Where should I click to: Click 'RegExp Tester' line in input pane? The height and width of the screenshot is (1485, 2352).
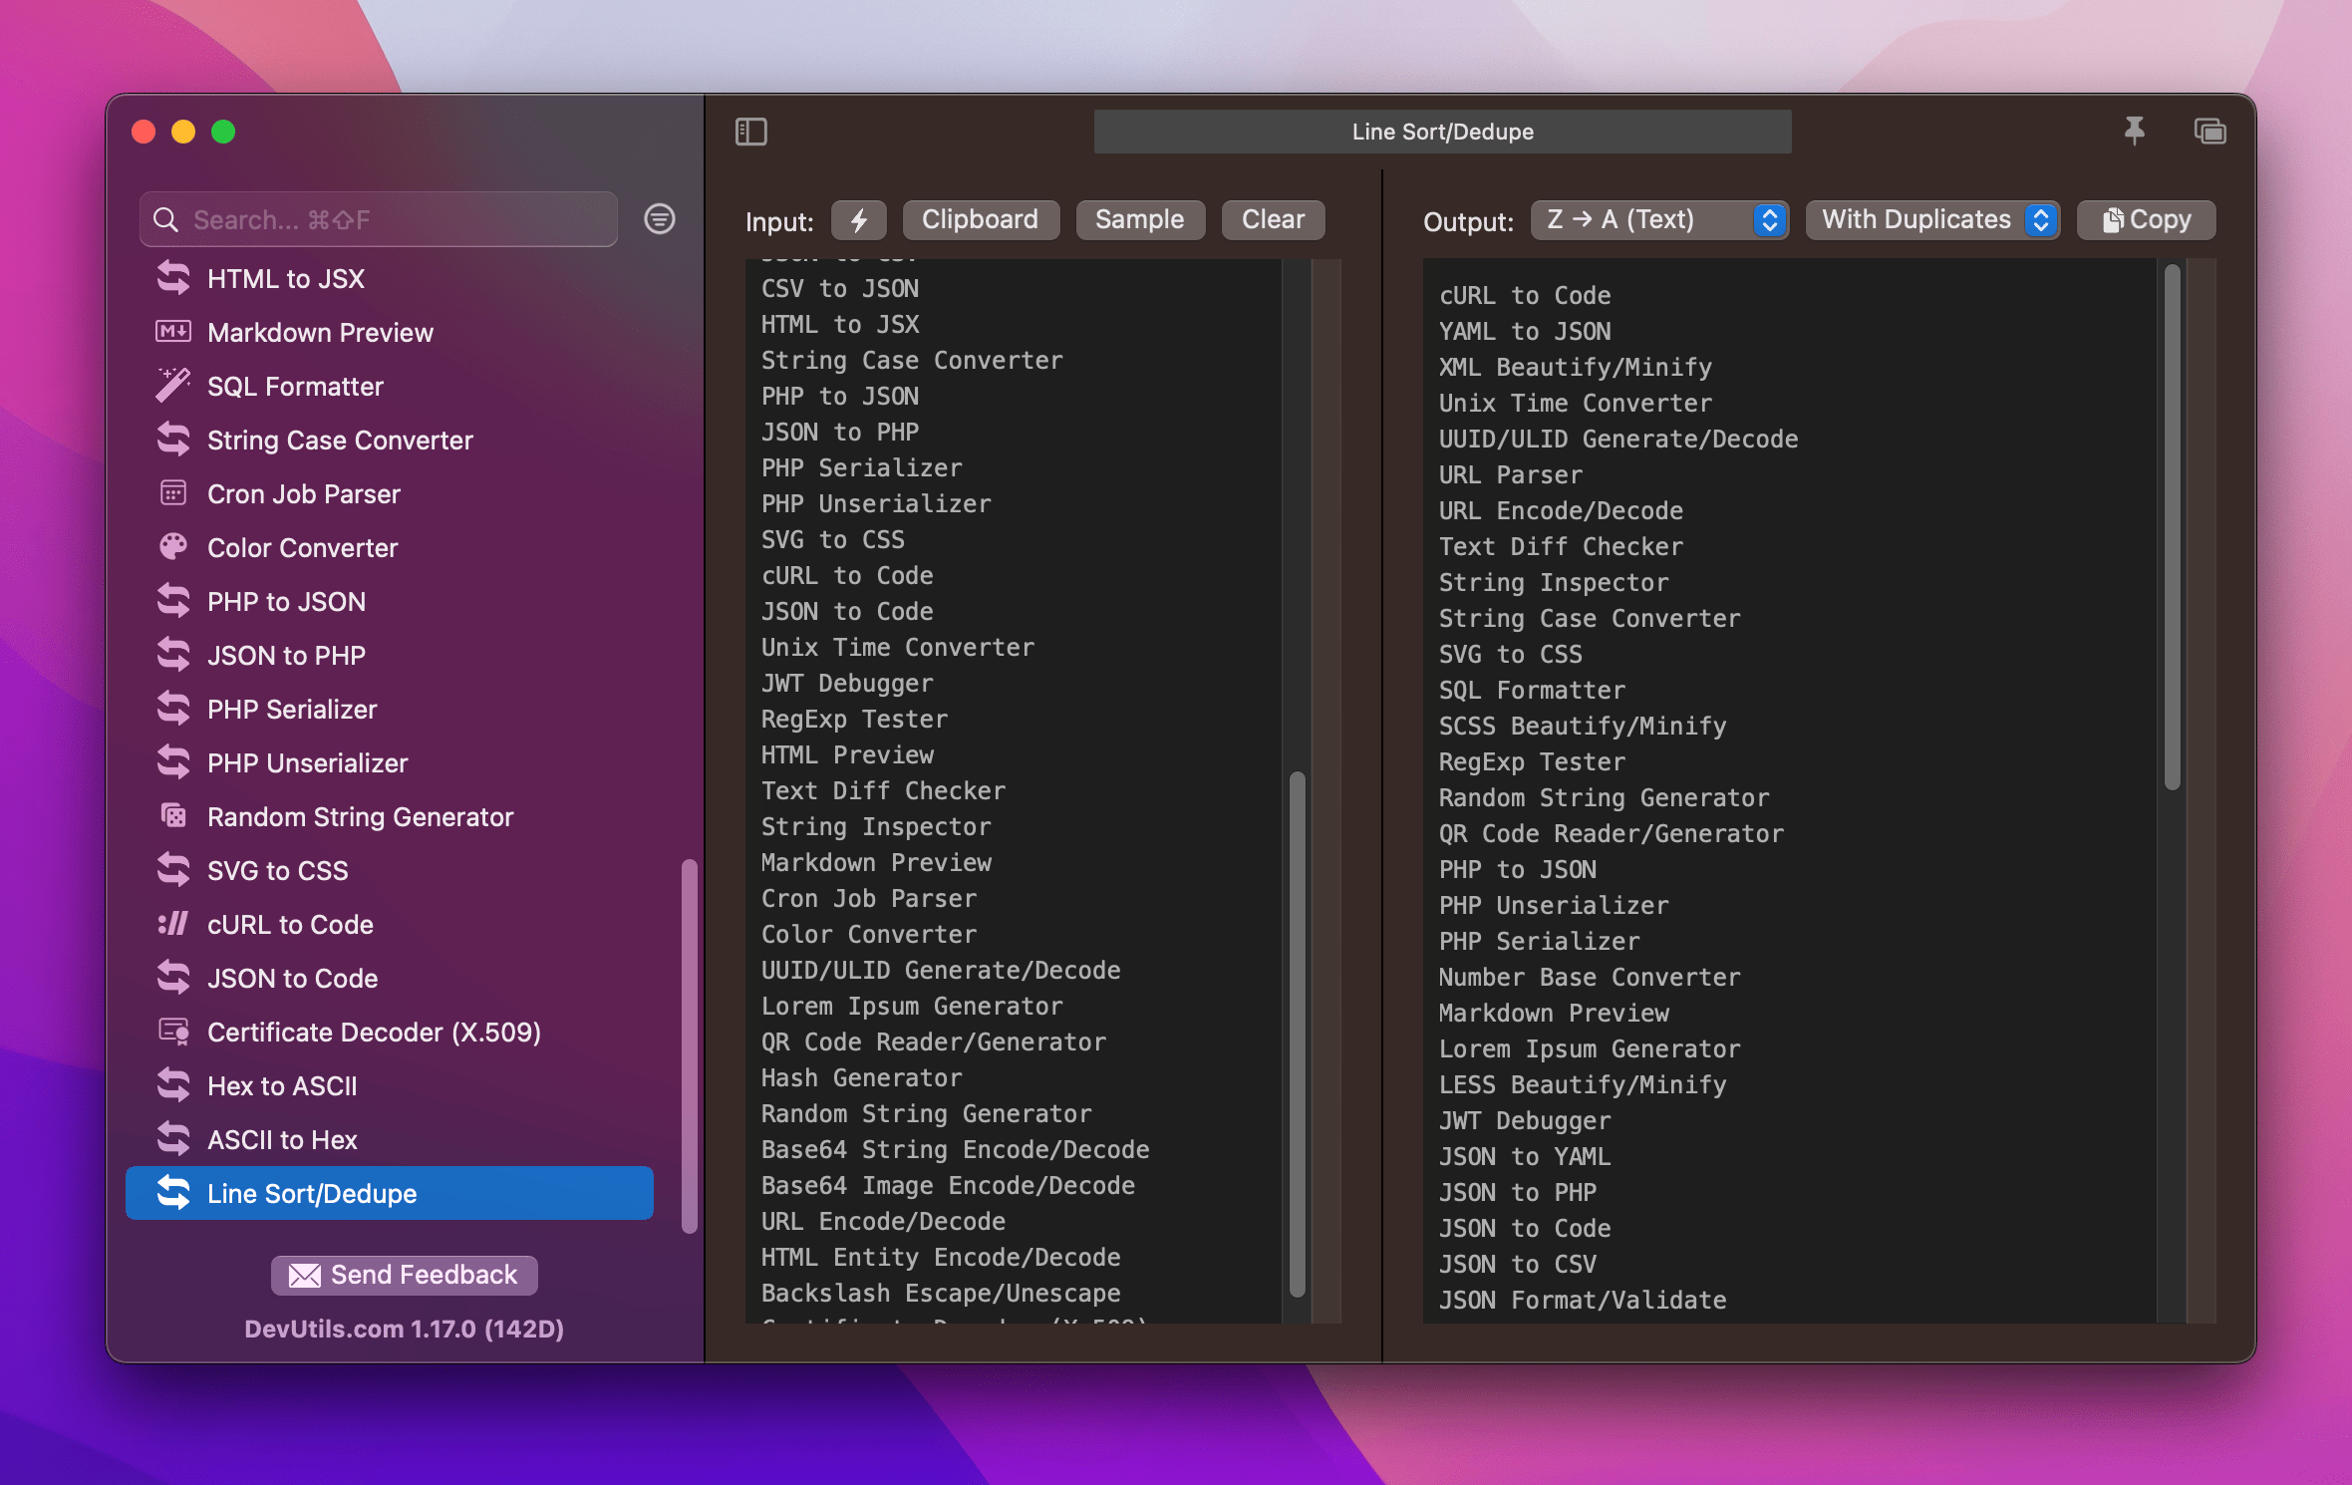click(x=854, y=719)
